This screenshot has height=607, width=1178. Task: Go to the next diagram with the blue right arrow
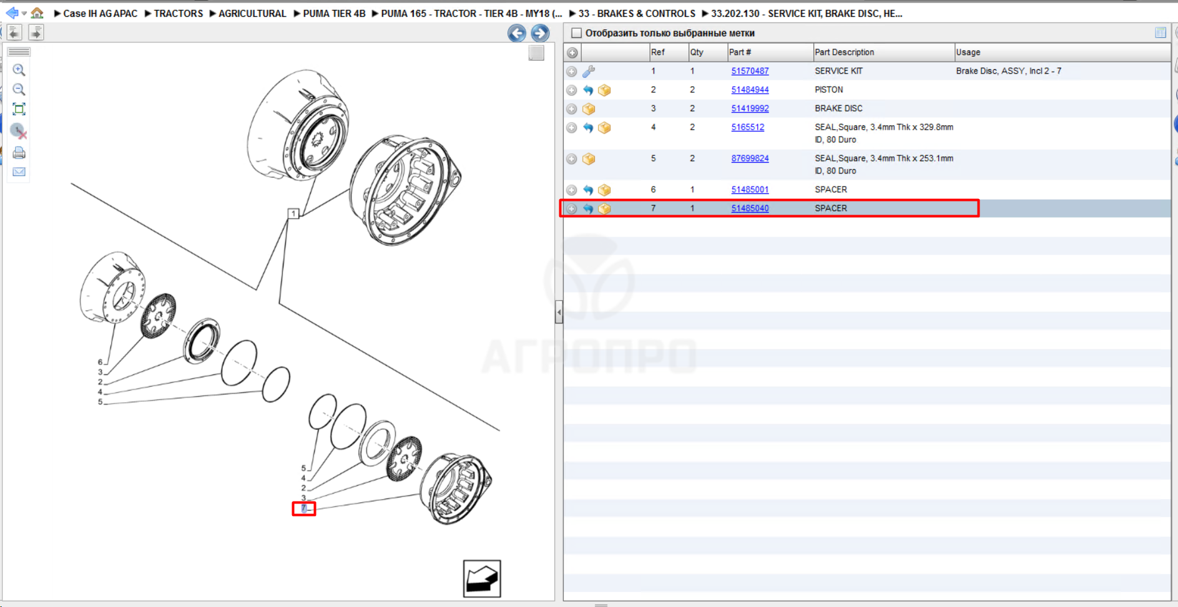coord(540,33)
